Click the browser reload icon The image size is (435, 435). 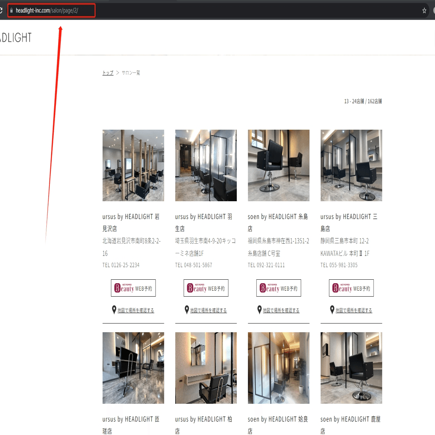click(x=1, y=10)
